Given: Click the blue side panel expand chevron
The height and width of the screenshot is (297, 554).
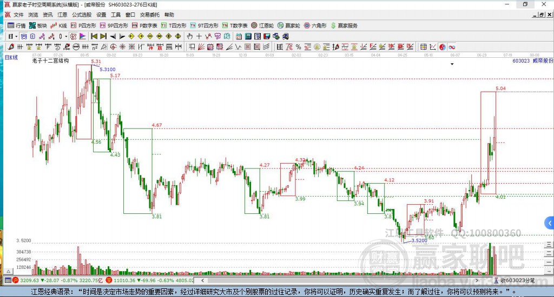Looking at the screenshot, I should (550, 223).
